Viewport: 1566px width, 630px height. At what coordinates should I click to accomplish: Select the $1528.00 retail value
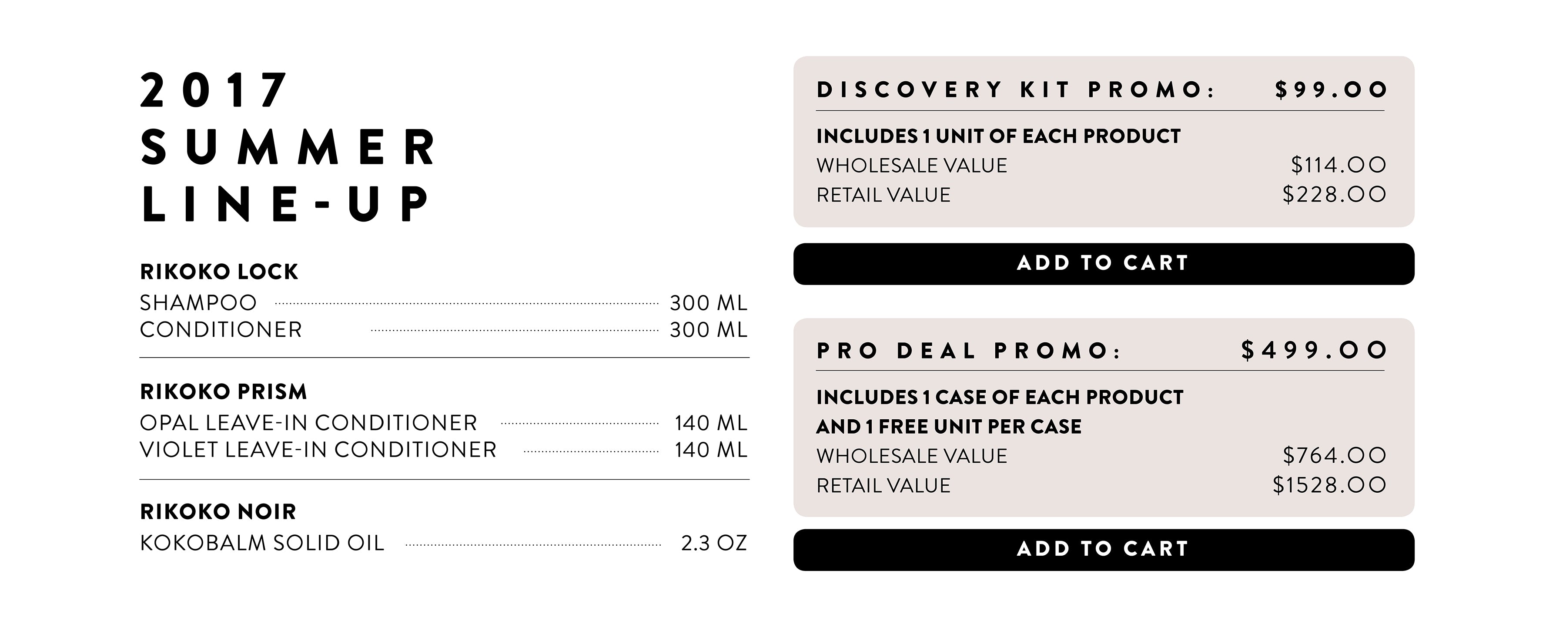pyautogui.click(x=1329, y=486)
